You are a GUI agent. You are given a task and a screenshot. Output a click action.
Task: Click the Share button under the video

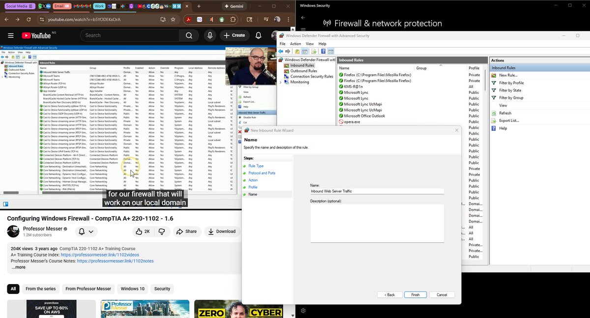tap(186, 231)
